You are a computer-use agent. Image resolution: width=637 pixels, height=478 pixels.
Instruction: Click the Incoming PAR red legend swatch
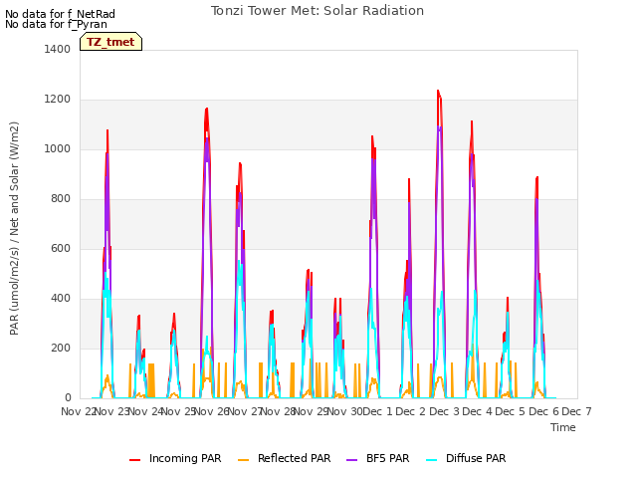pos(135,460)
